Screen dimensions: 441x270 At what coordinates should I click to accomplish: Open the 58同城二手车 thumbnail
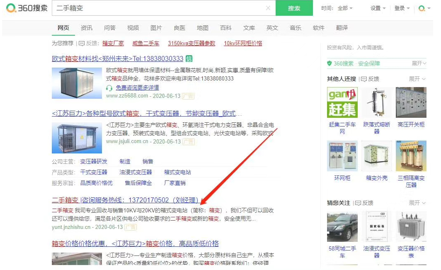pyautogui.click(x=342, y=226)
